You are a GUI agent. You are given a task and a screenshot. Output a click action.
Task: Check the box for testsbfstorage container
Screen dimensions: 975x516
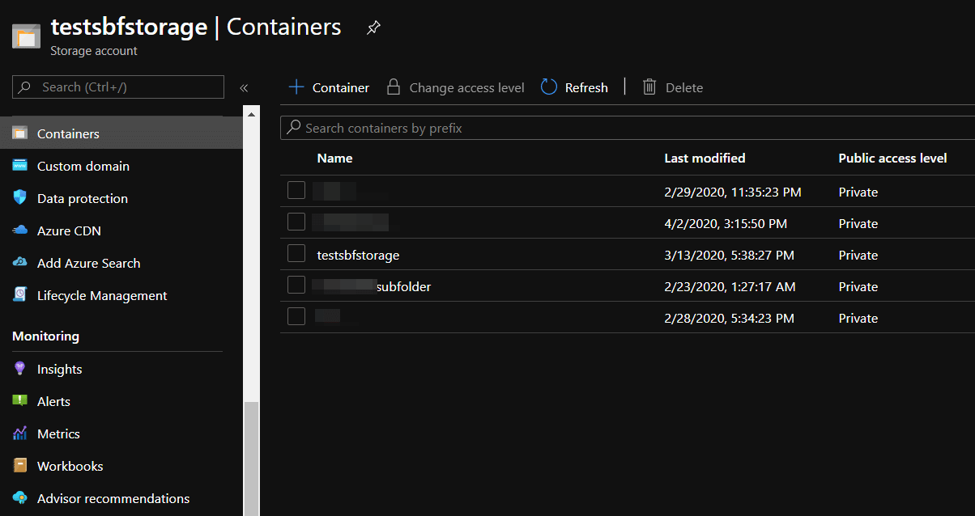[296, 253]
